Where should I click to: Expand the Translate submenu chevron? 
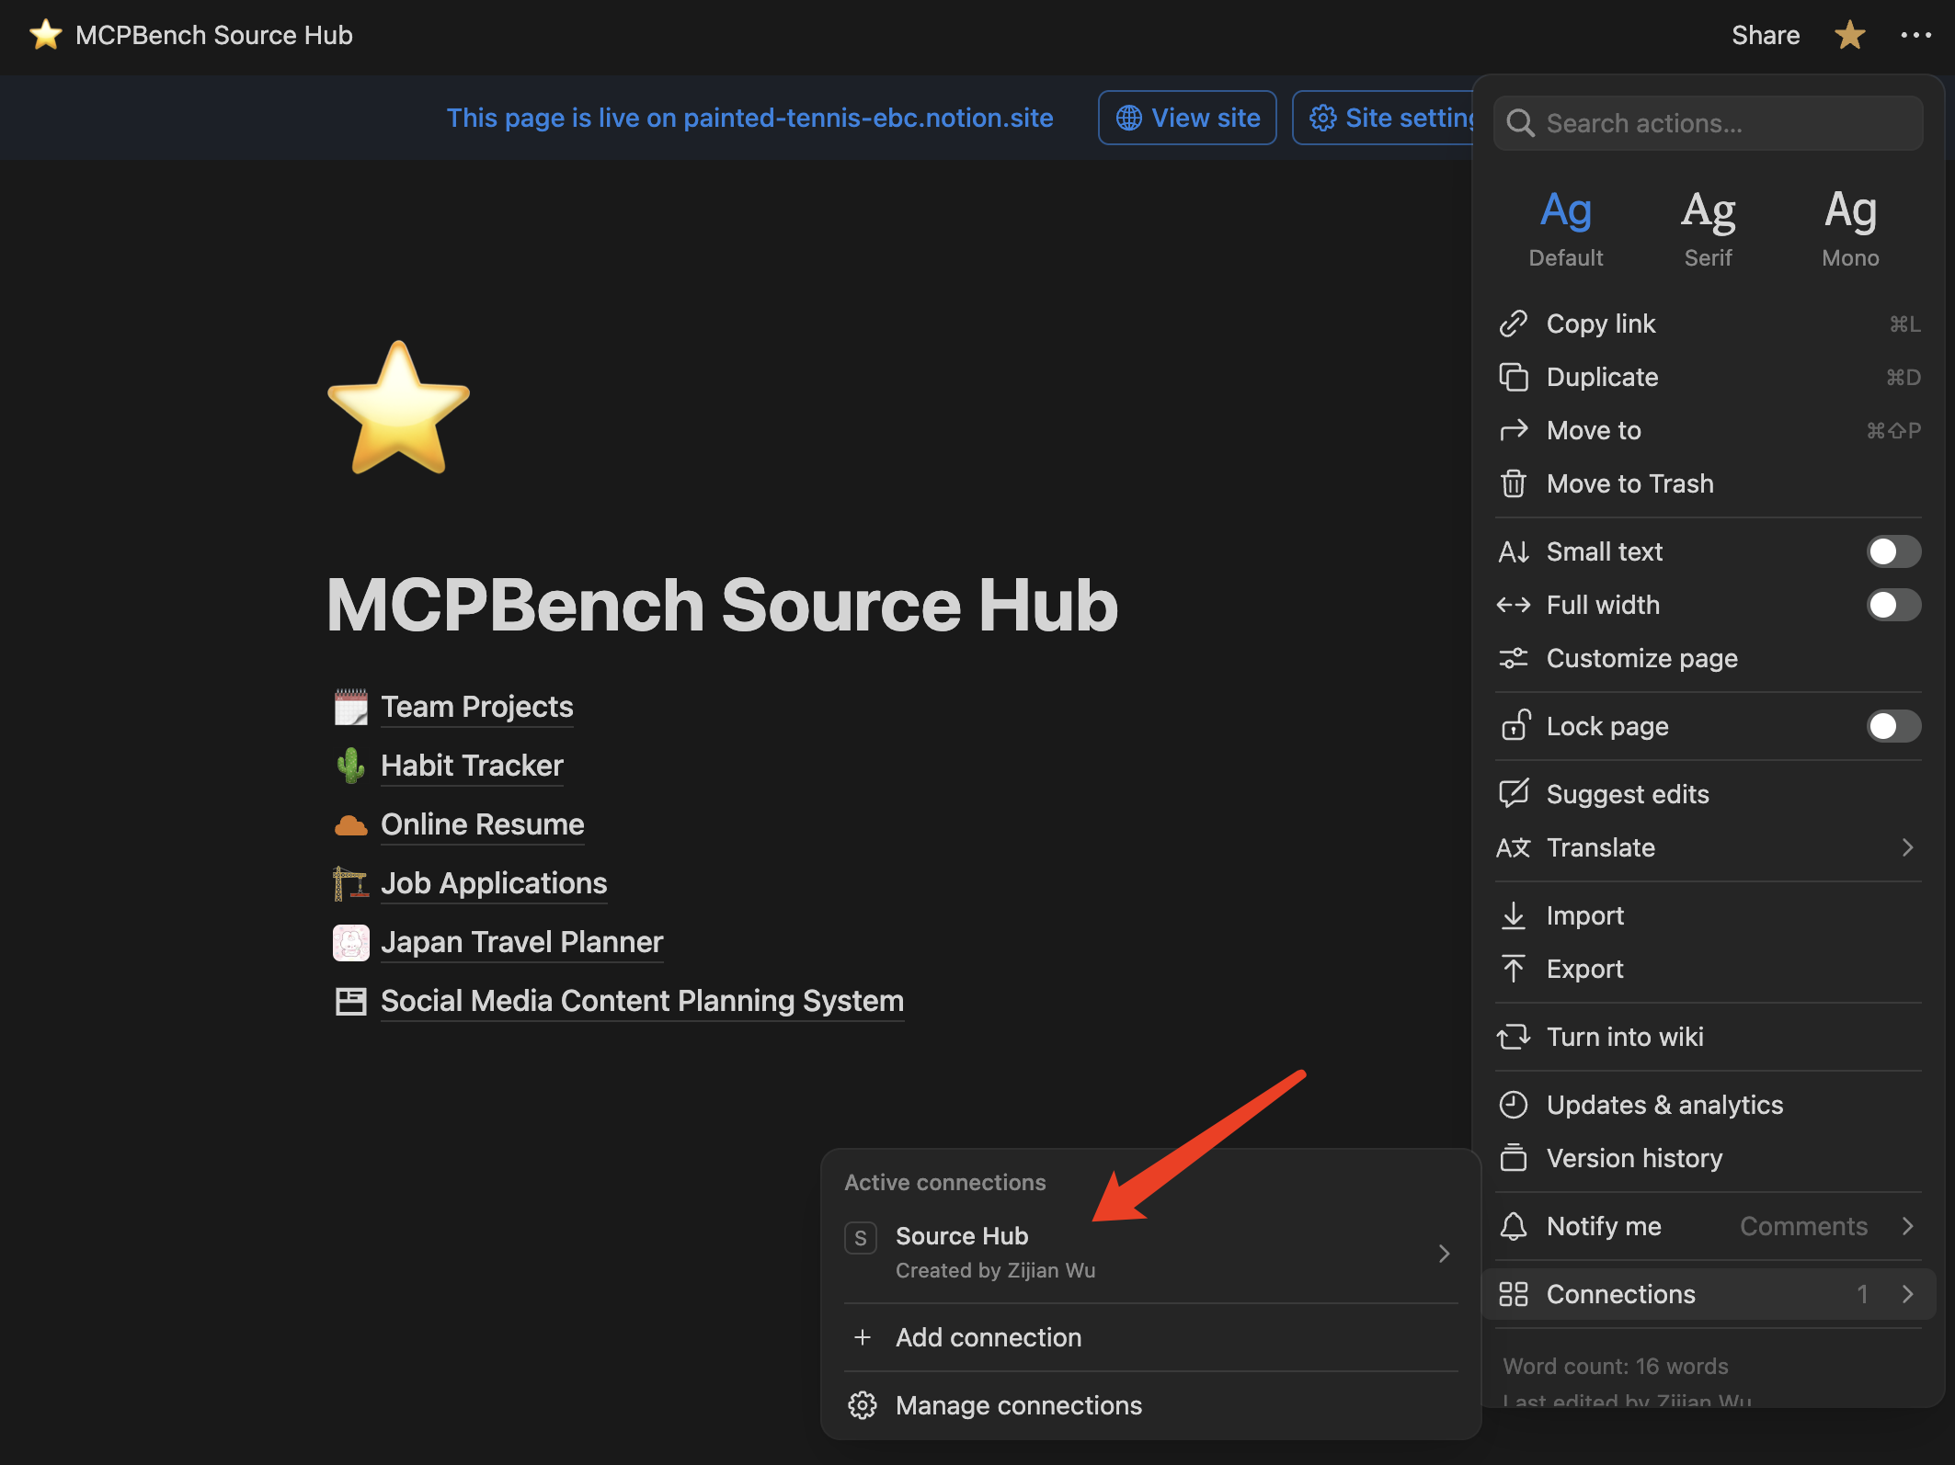[x=1907, y=847]
